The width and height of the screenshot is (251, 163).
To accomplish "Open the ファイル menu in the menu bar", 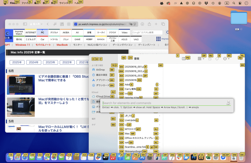I will click(x=26, y=3).
